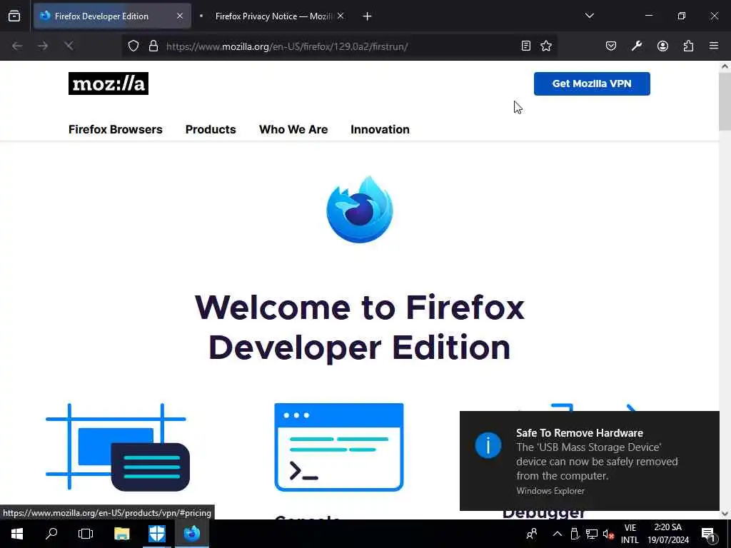Click scrollbar down arrow

click(725, 514)
